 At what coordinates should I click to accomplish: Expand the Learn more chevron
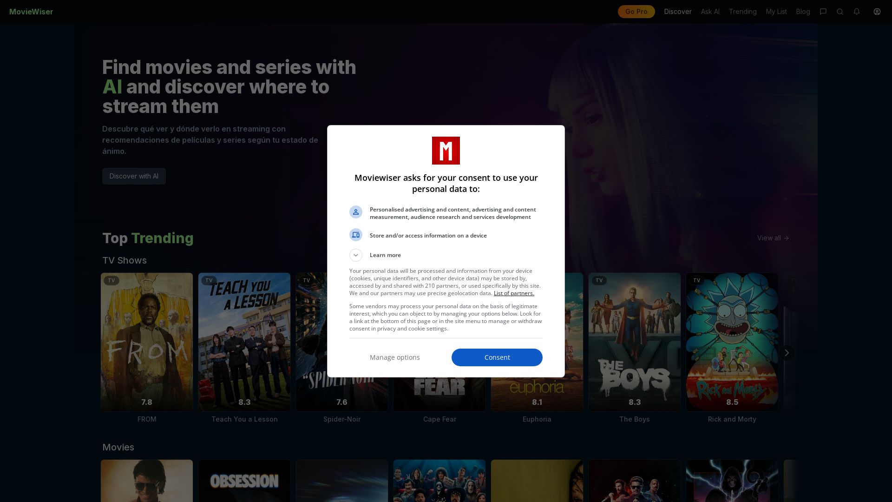356,255
